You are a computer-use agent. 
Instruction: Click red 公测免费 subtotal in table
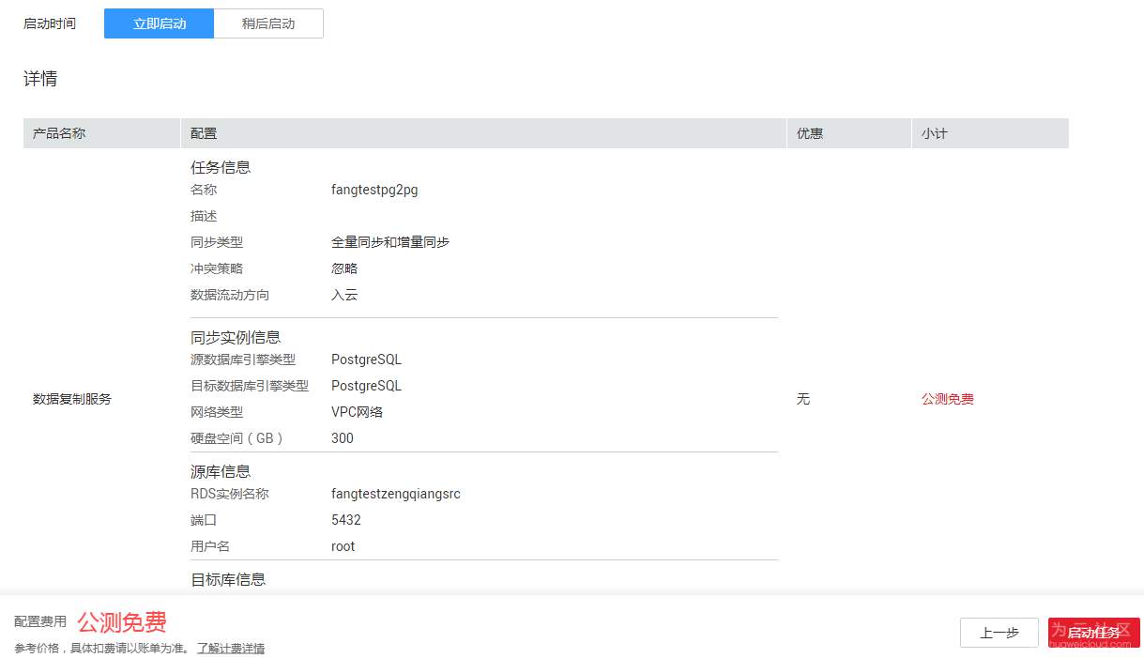pos(948,399)
